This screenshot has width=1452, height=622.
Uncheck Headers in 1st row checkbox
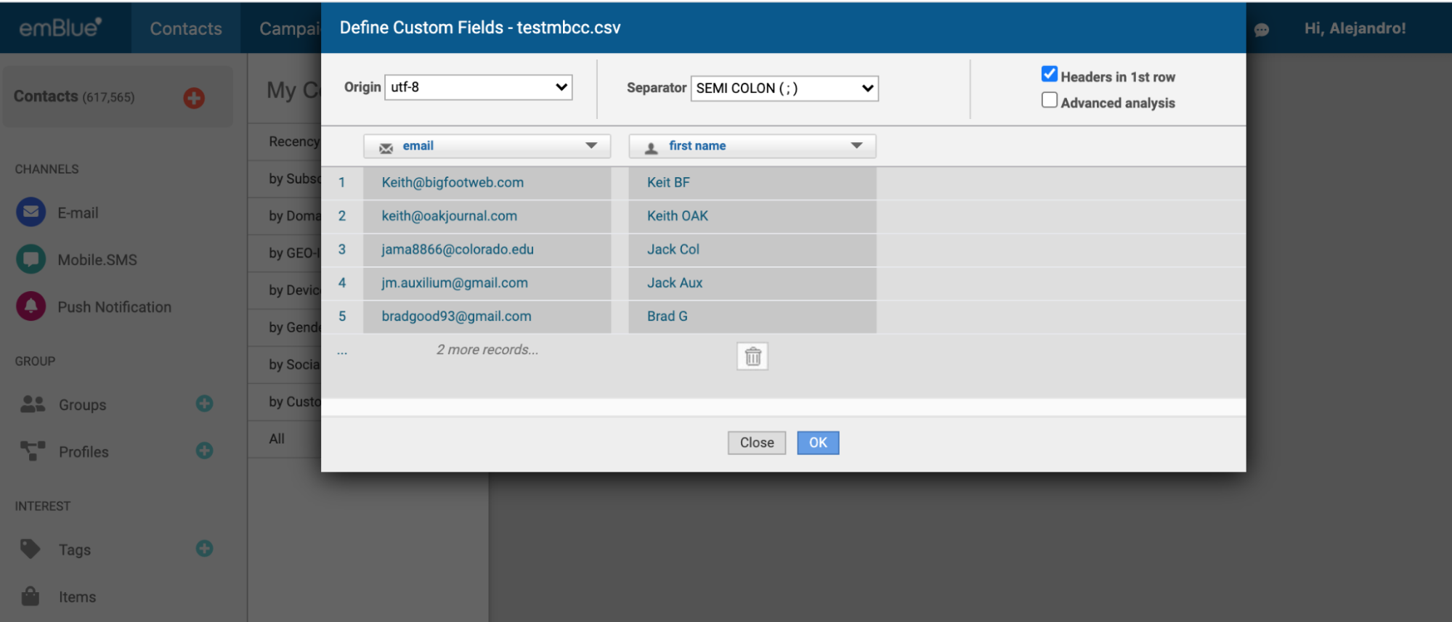tap(1049, 74)
